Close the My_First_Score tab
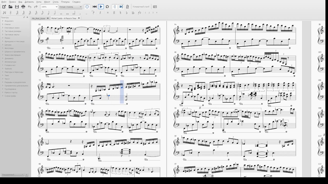This screenshot has height=184, width=328. (x=48, y=18)
